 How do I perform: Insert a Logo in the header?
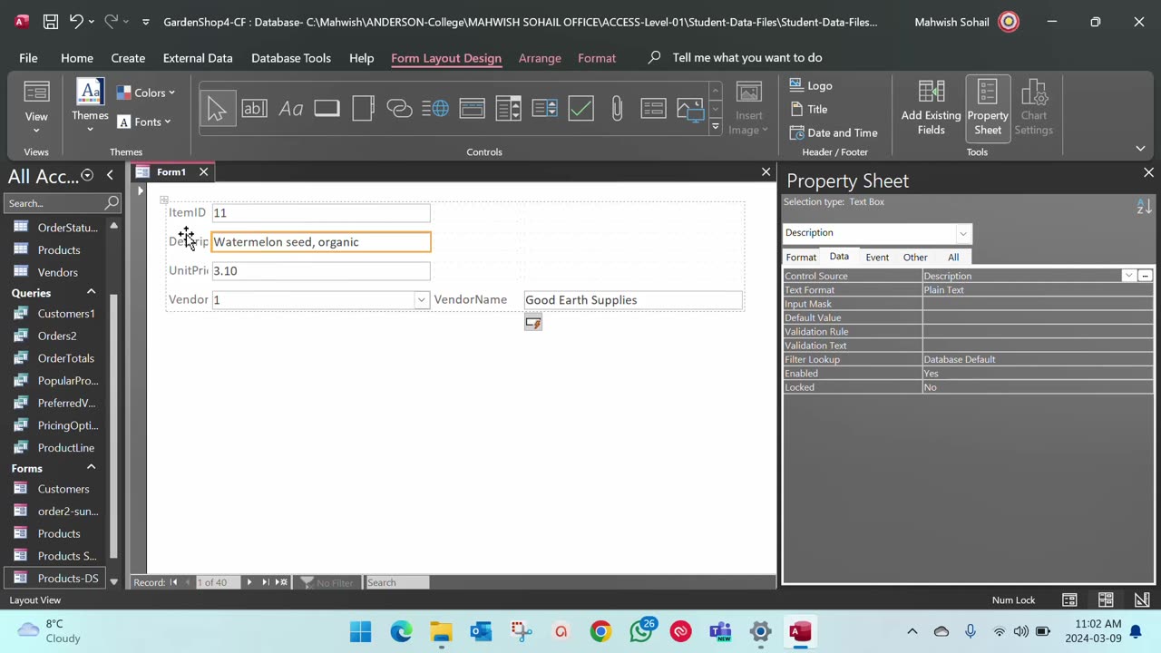[811, 85]
